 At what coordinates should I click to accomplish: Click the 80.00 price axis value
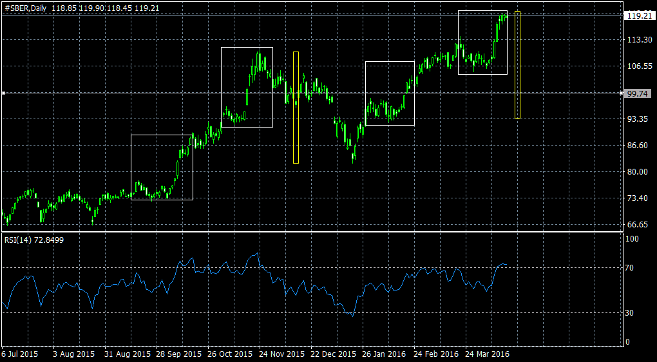click(x=637, y=172)
